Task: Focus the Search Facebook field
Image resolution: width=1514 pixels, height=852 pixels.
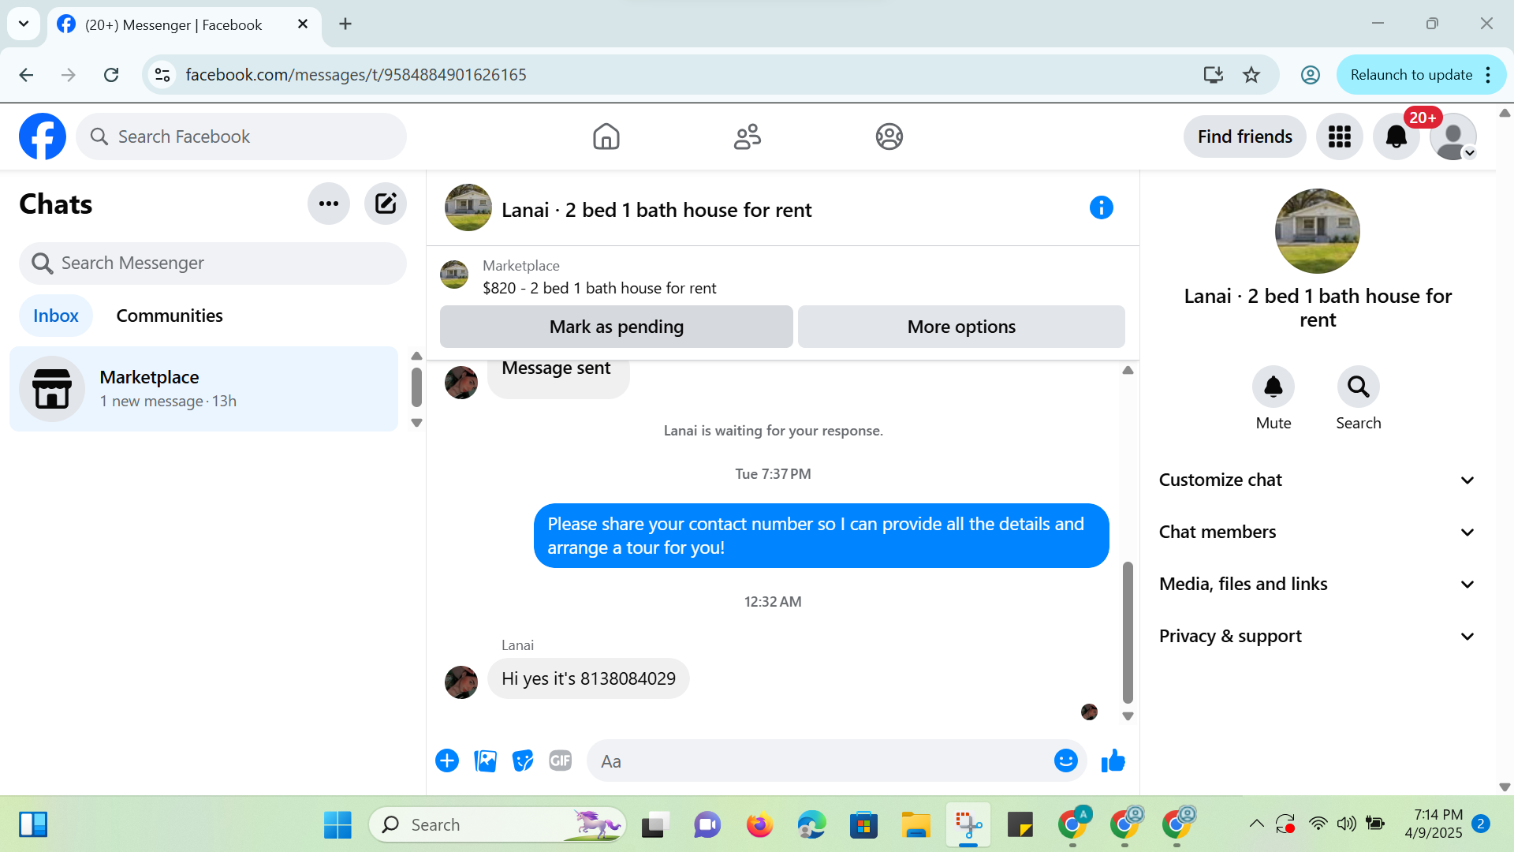Action: point(241,136)
